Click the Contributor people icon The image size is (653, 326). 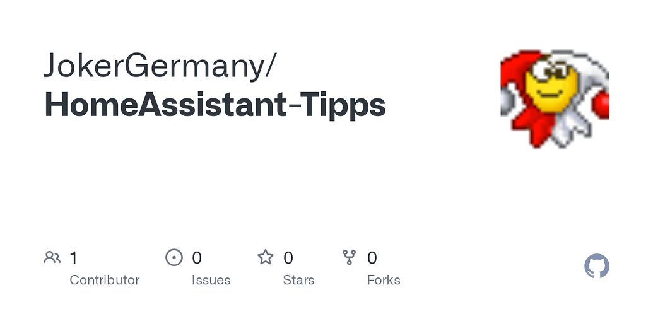[x=52, y=257]
